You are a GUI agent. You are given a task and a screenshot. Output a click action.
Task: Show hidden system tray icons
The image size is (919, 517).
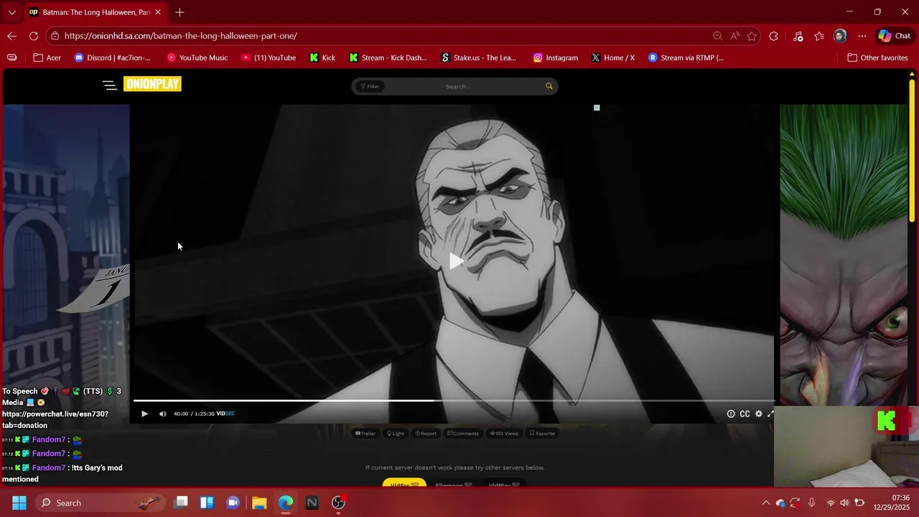(766, 503)
